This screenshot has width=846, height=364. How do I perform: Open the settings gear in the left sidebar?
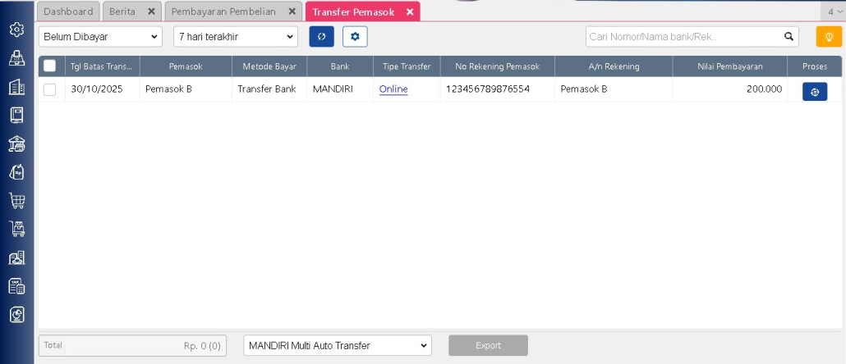point(16,30)
